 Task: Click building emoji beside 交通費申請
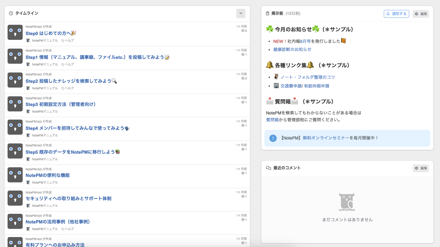tap(276, 85)
